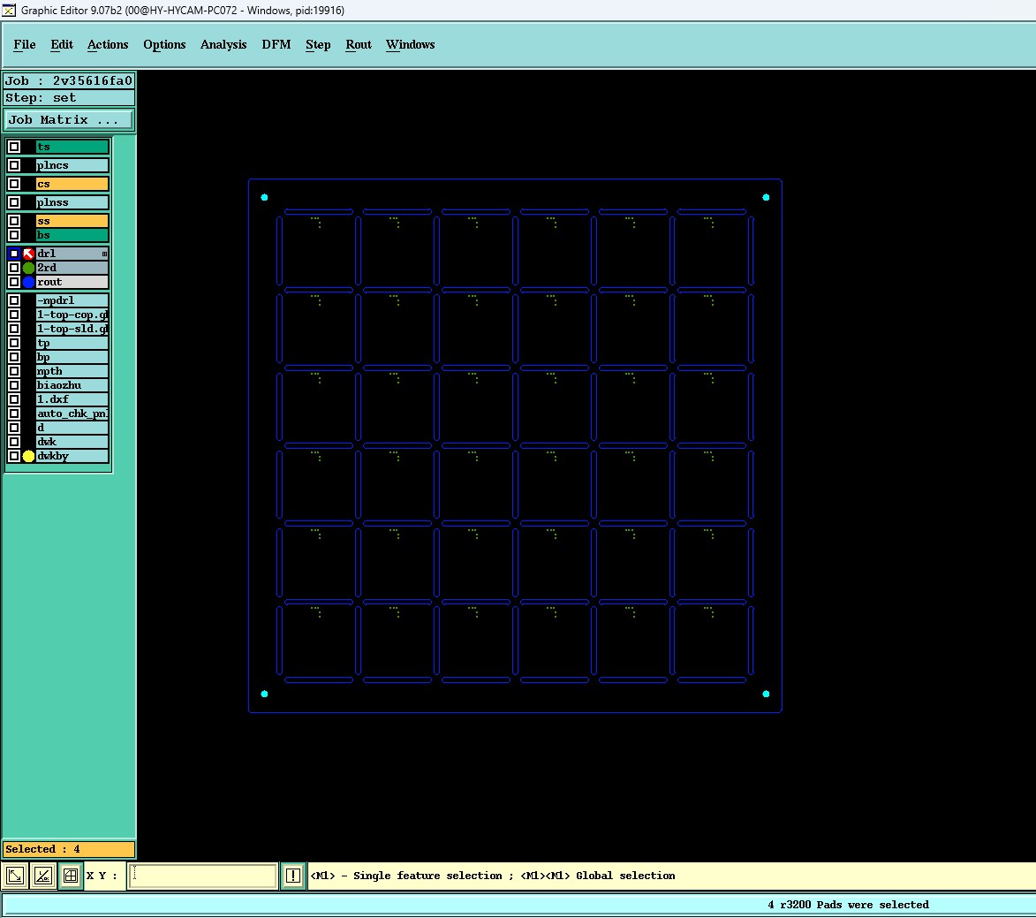This screenshot has height=918, width=1036.
Task: Toggle the grid snap icon beside XY
Action: [x=71, y=876]
